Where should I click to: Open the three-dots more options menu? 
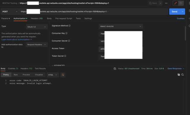point(166,3)
